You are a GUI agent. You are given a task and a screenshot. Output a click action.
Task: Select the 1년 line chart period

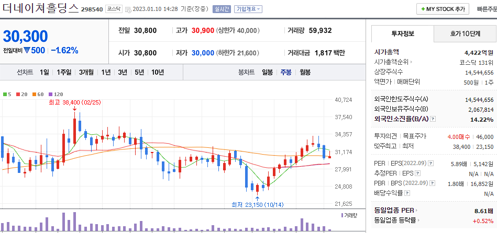click(106, 72)
